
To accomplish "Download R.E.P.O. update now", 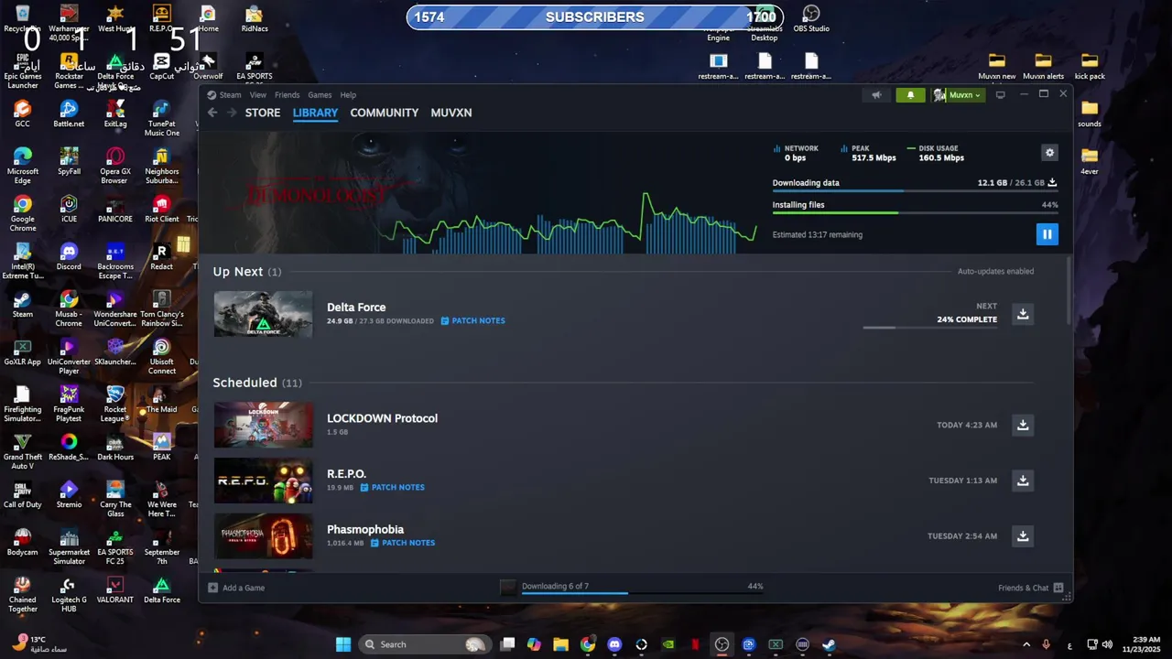I will tap(1023, 481).
